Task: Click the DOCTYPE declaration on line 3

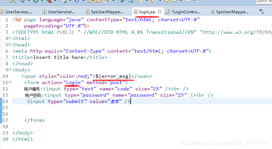Action: point(142,32)
